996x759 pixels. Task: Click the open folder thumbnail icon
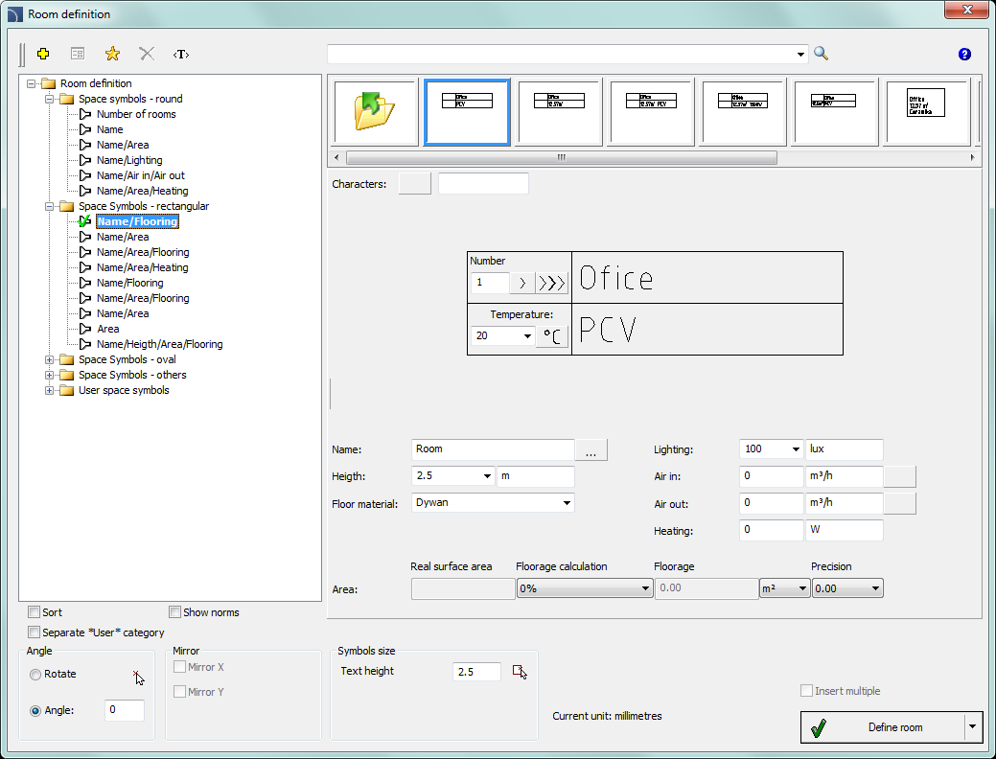point(375,112)
